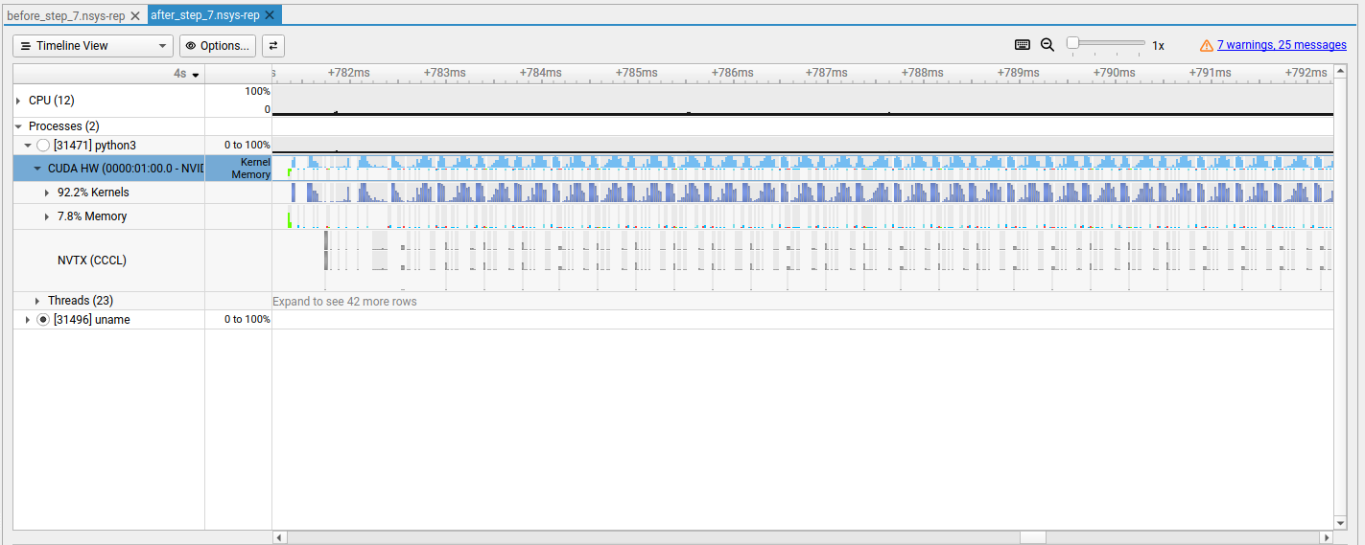This screenshot has height=545, width=1365.
Task: Adjust the zoom level slider handle
Action: (x=1072, y=43)
